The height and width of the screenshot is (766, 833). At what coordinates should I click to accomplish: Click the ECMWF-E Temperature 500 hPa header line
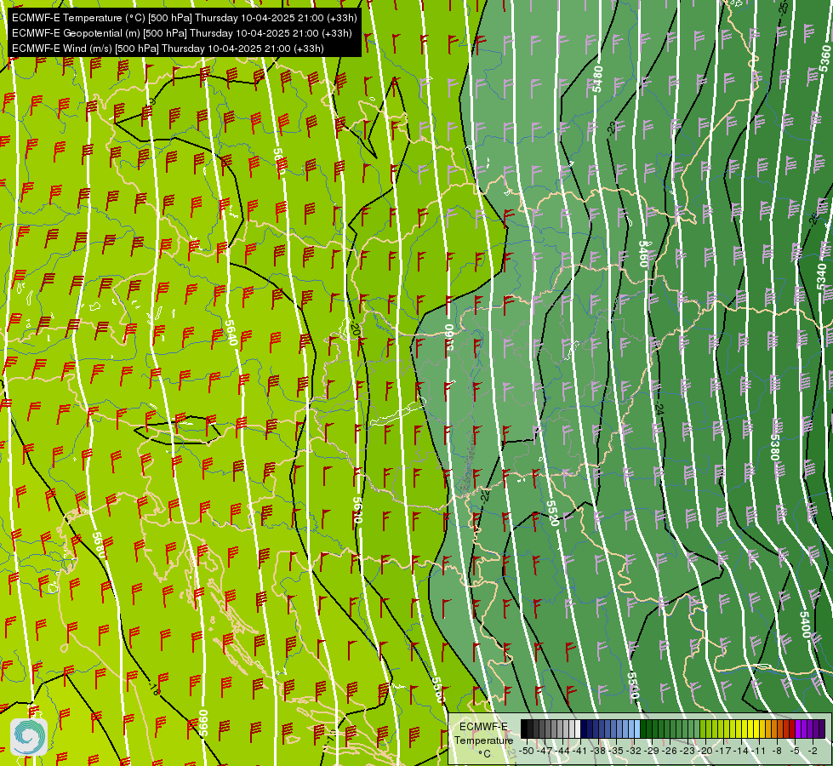click(184, 18)
